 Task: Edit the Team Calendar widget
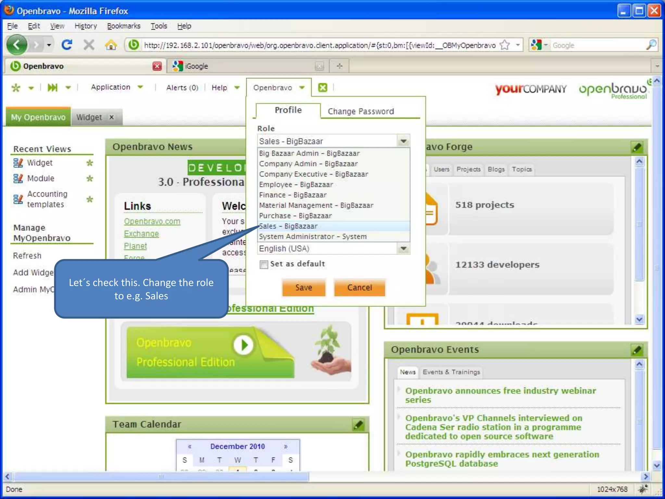[358, 425]
